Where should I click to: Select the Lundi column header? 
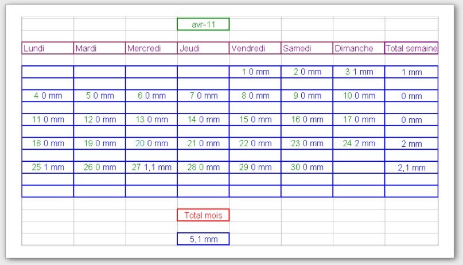click(48, 48)
